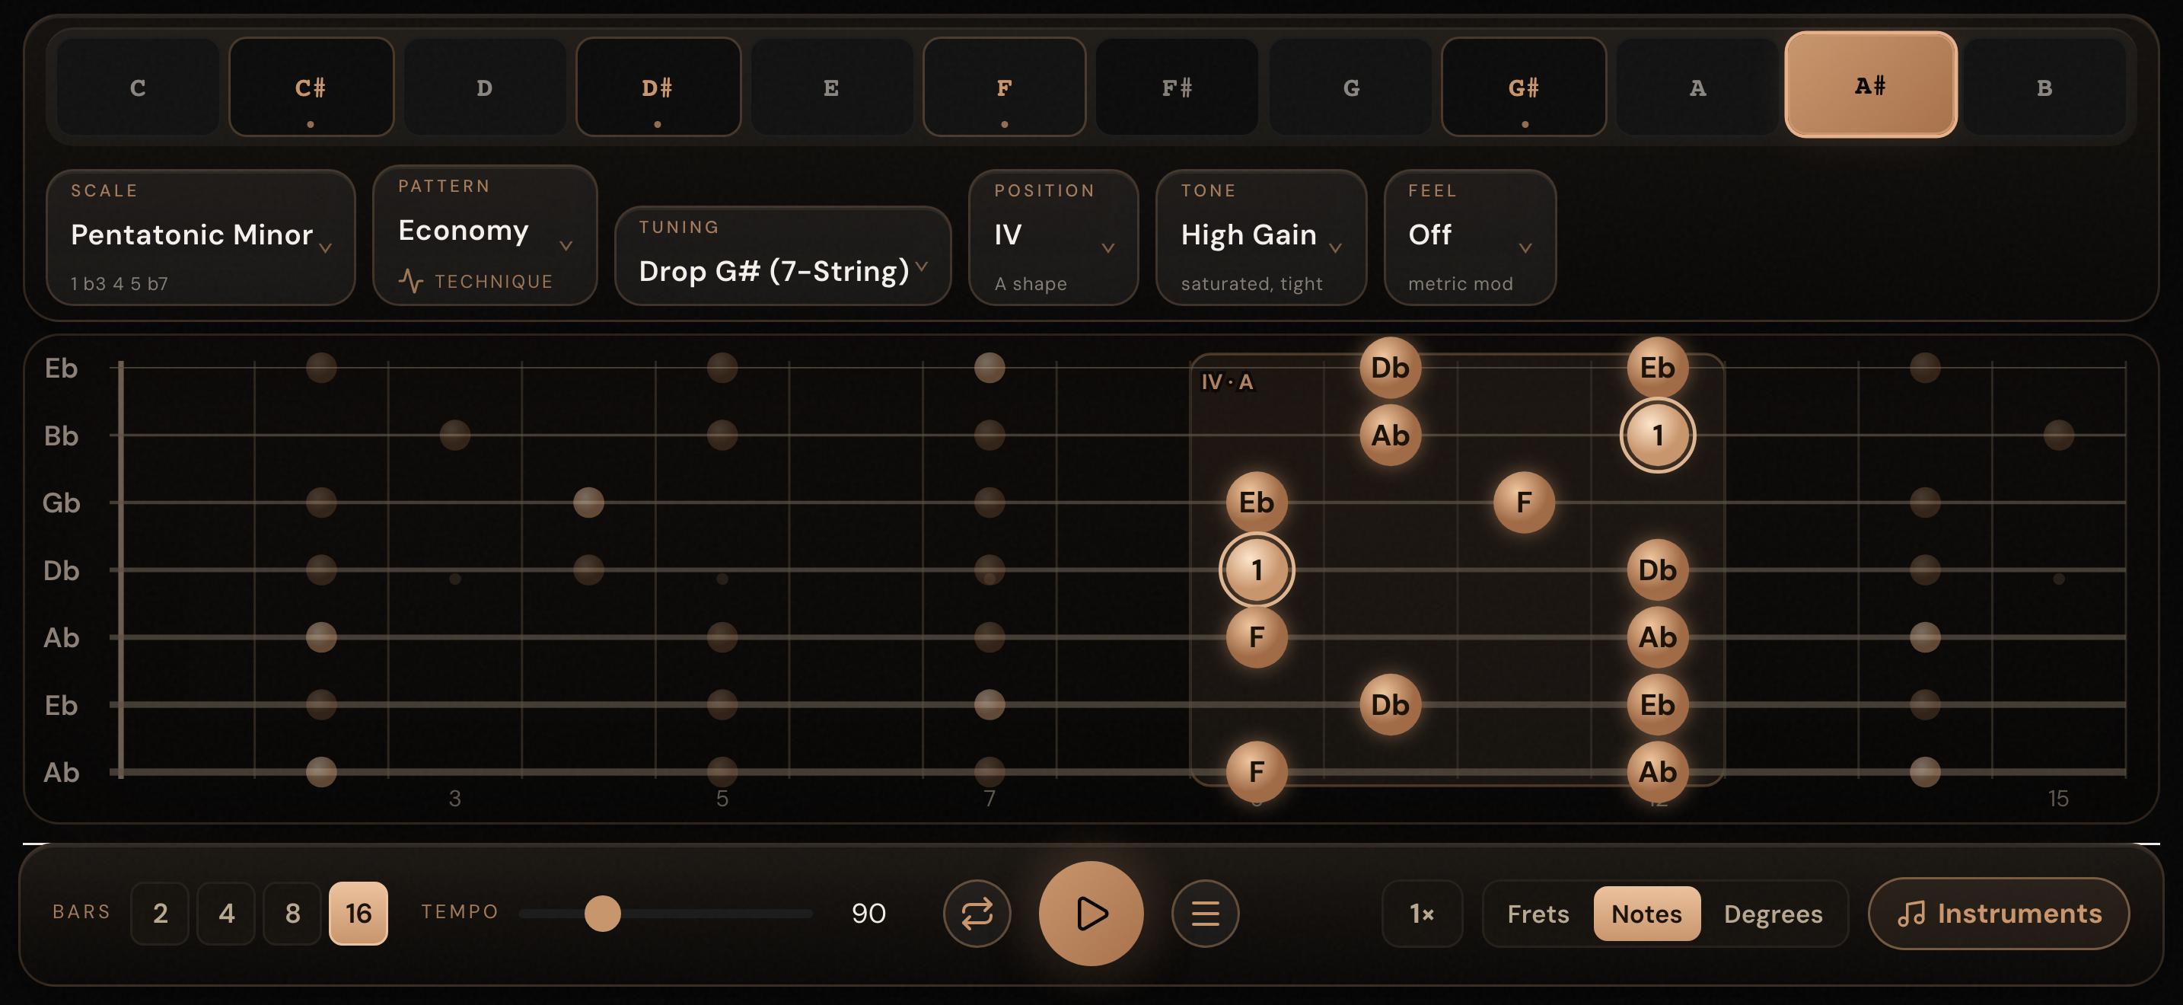Click the Eb note on the Gb string
The width and height of the screenshot is (2183, 1005).
pyautogui.click(x=1256, y=502)
